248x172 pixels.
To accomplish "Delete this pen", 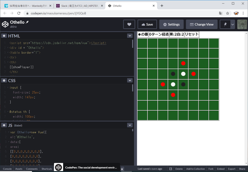I will [x=179, y=169].
